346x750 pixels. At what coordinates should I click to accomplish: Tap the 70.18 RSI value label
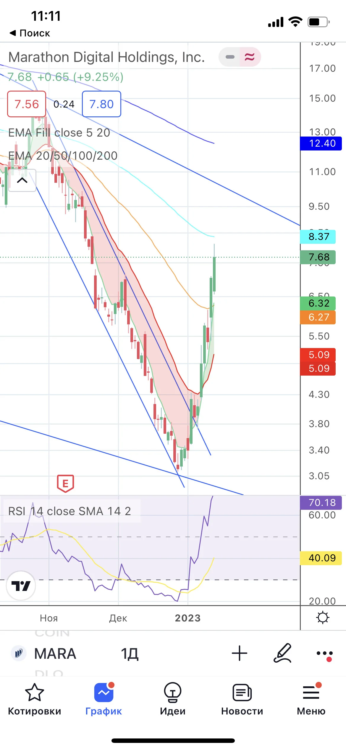[321, 503]
